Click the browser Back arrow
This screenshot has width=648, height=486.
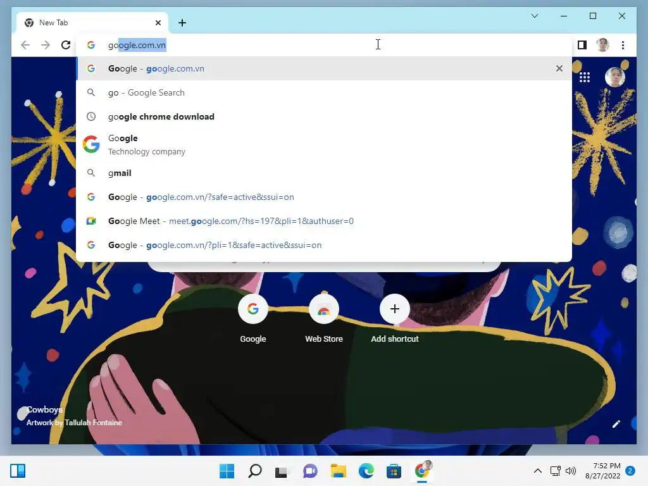click(x=25, y=45)
